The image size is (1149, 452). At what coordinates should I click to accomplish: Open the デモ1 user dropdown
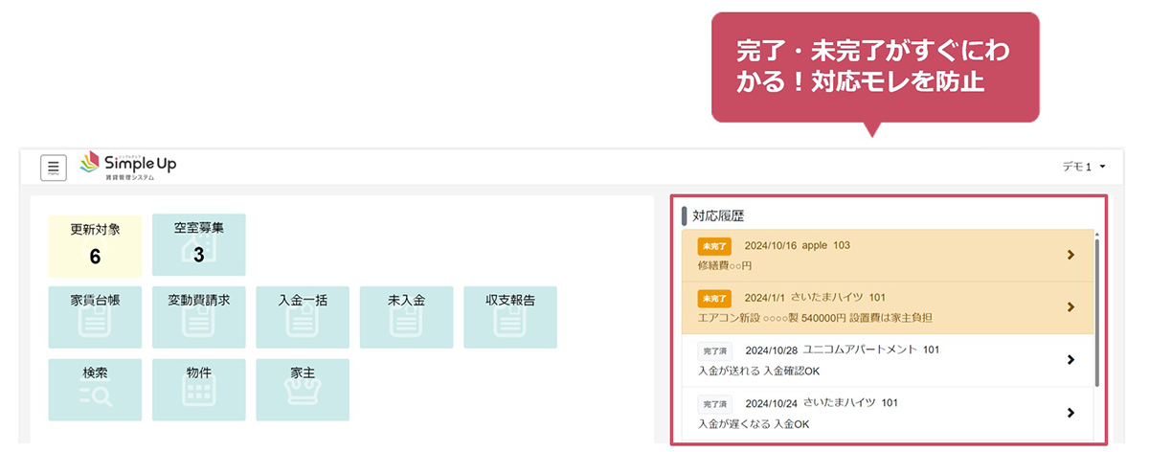[1084, 167]
